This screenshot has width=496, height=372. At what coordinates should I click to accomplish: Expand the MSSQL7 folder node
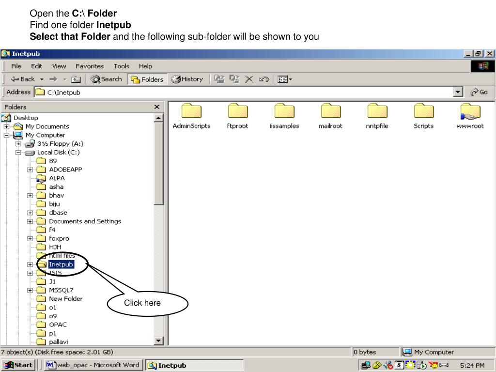[x=30, y=290]
